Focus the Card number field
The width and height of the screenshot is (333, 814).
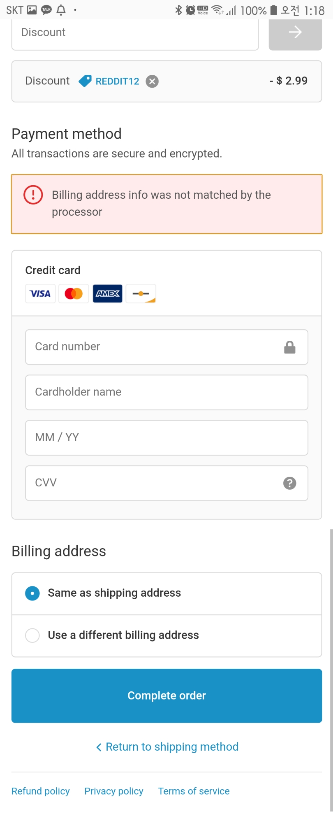click(166, 347)
